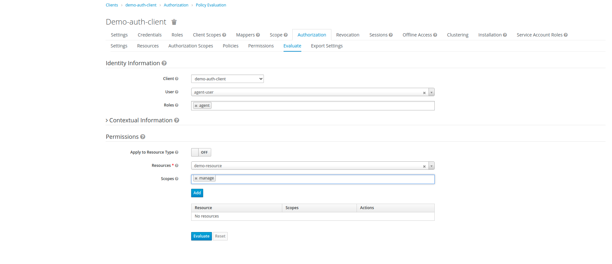This screenshot has width=612, height=264.
Task: Click help icon beside Apply to Resource Type
Action: 177,152
